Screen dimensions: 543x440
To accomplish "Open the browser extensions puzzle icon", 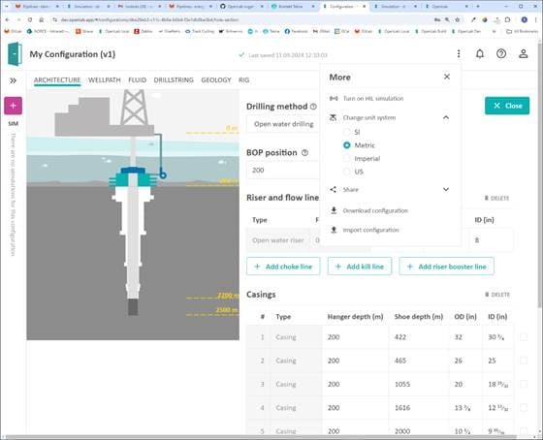I will pyautogui.click(x=507, y=20).
